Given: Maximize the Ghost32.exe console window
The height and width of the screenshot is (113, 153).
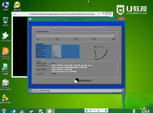Looking at the screenshot, I should coord(103,13).
